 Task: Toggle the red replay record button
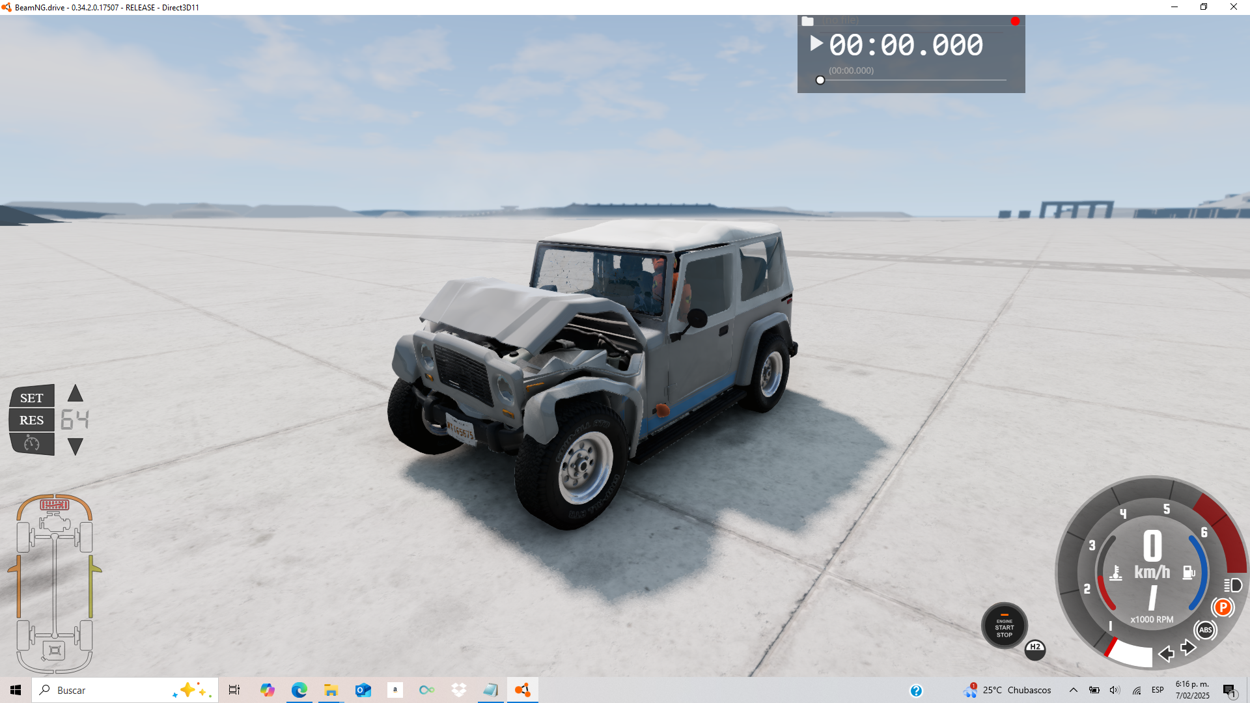tap(1015, 21)
